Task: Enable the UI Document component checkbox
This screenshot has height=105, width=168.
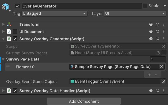Action: pos(15,31)
